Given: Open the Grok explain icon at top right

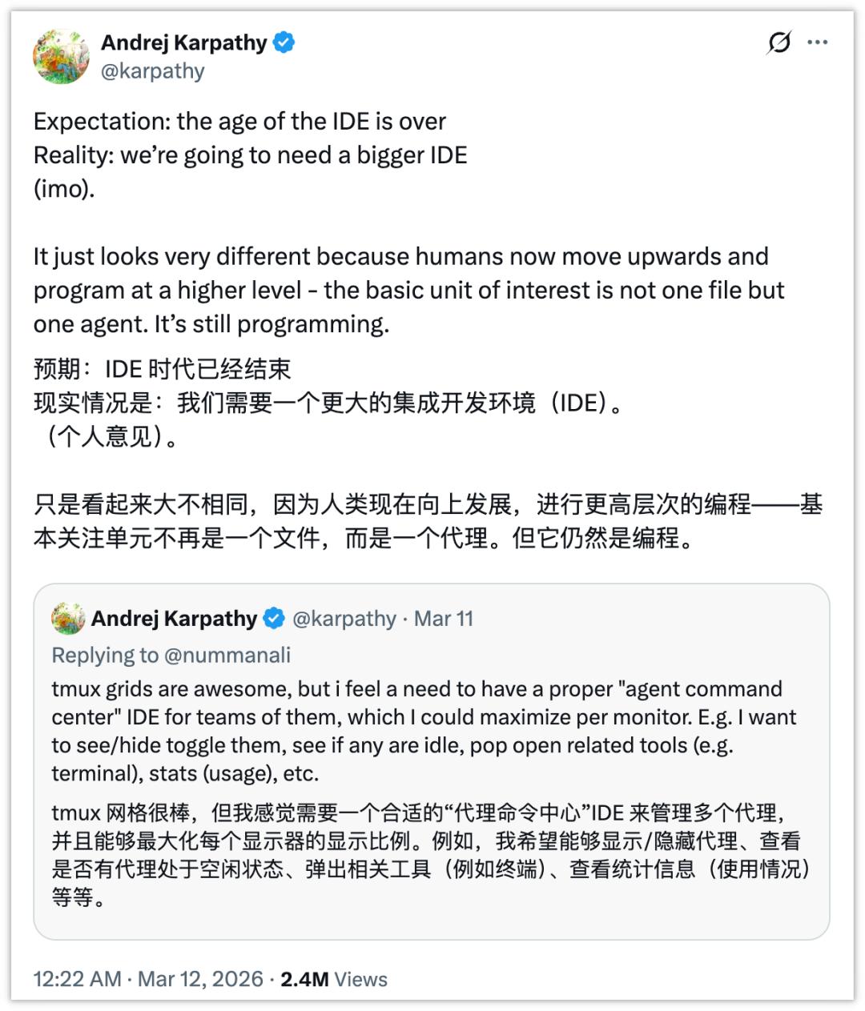Looking at the screenshot, I should (778, 42).
